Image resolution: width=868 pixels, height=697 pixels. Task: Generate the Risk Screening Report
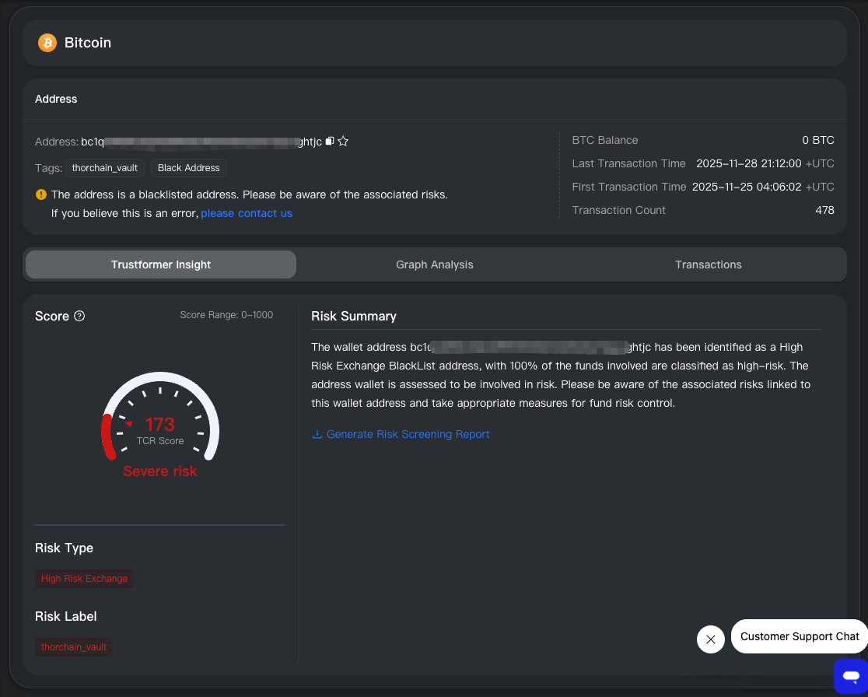click(408, 434)
